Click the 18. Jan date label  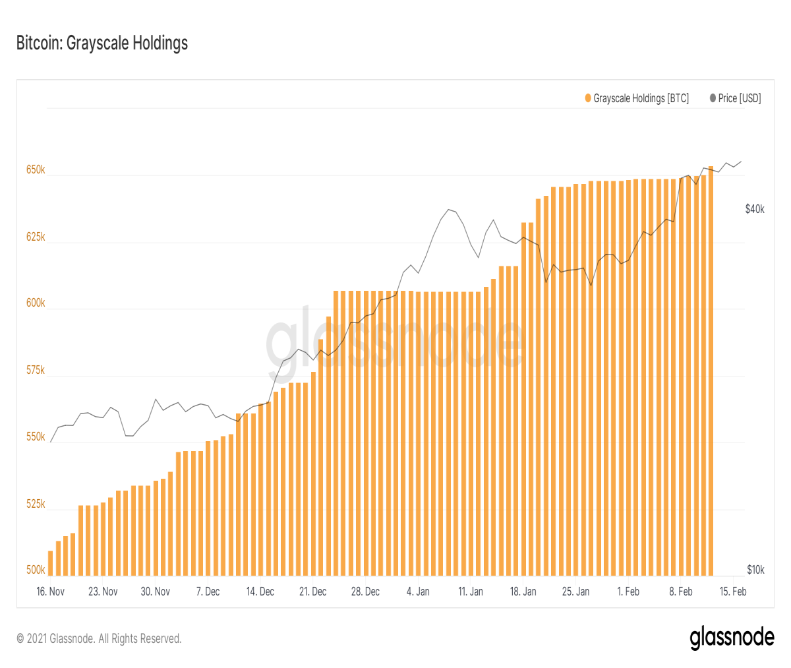tap(523, 592)
